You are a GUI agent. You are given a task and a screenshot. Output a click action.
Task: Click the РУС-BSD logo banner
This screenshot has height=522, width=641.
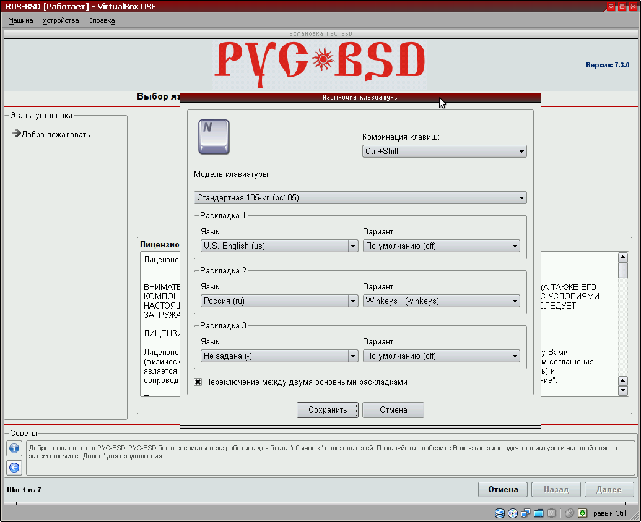(x=320, y=64)
